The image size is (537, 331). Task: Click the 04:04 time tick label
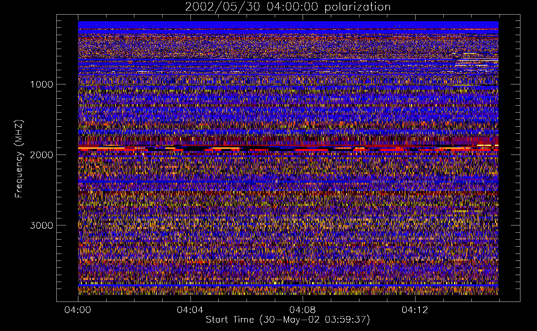click(190, 310)
